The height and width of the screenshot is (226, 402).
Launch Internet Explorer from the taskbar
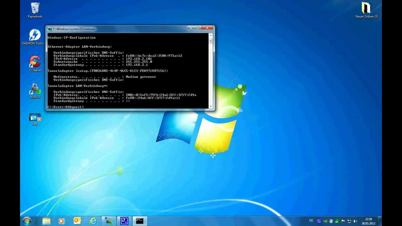[x=93, y=221]
